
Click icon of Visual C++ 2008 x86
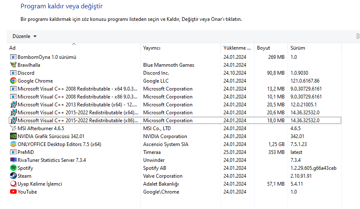point(13,97)
